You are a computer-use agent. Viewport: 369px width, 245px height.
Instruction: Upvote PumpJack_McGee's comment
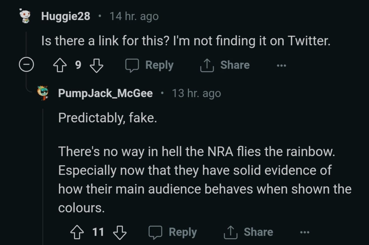77,232
